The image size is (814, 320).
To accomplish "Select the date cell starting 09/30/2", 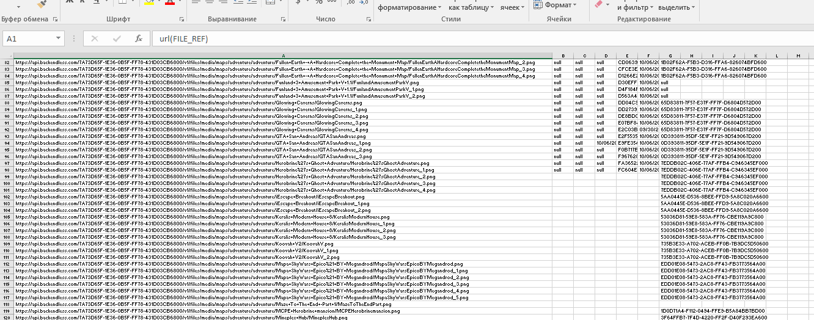I will click(x=648, y=129).
